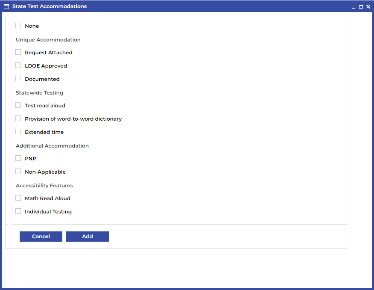Select the Documented checkbox
This screenshot has height=290, width=374.
[x=18, y=79]
